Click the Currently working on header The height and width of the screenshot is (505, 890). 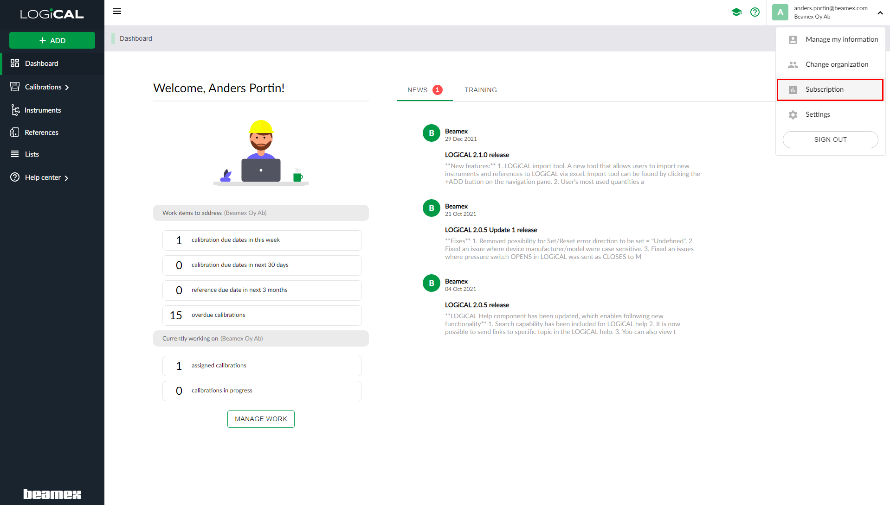[261, 339]
